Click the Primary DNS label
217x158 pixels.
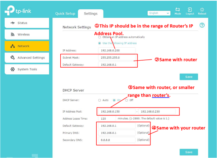71,133
